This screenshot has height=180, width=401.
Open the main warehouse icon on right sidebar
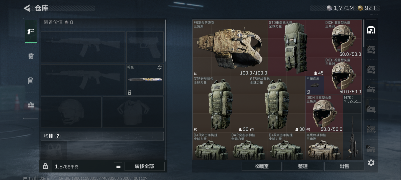[x=371, y=30]
